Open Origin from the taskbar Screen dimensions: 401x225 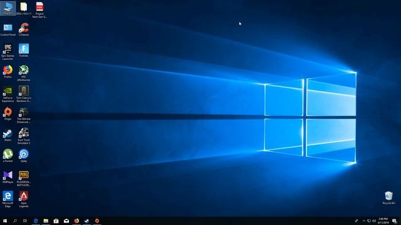[97, 221]
